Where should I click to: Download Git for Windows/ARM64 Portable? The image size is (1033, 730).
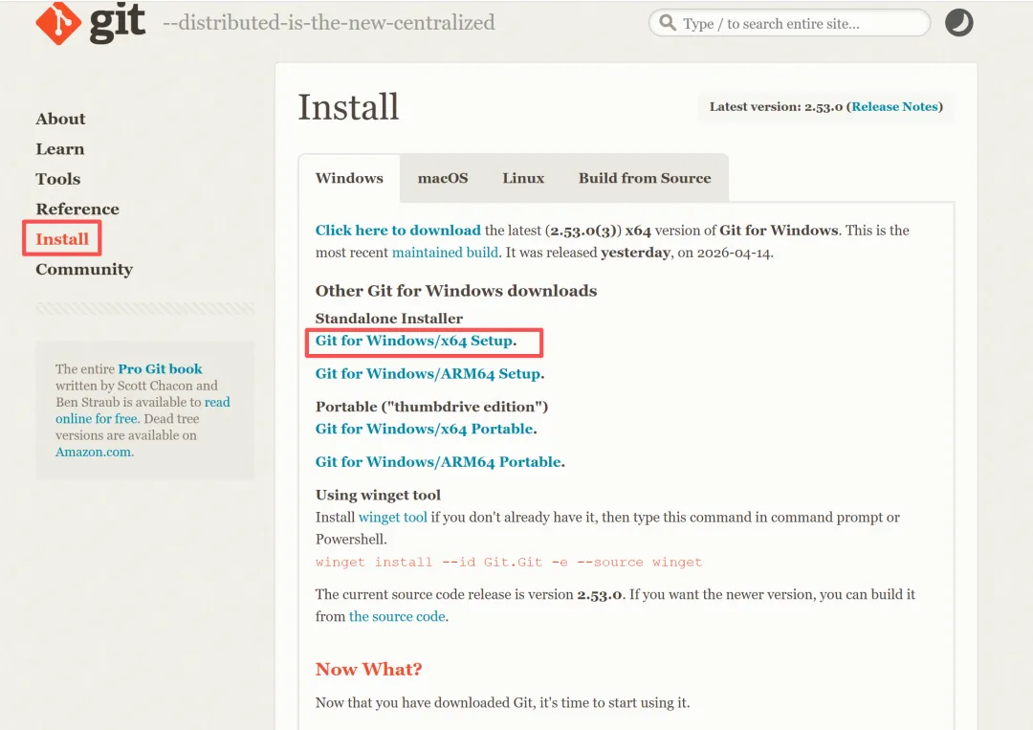coord(438,462)
